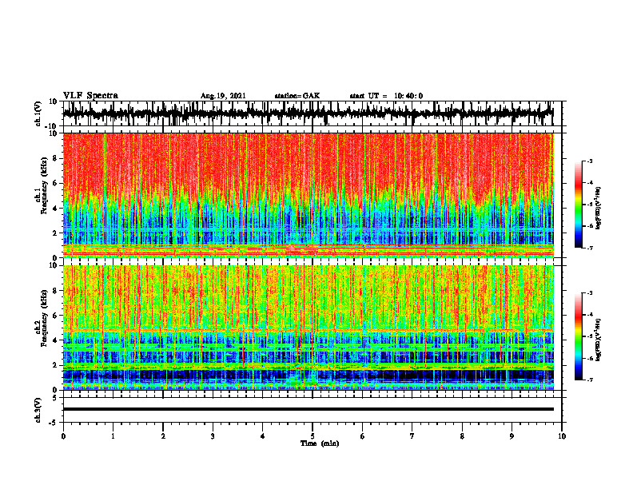Click the flat black ch.3 voltage line
Image resolution: width=633 pixels, height=489 pixels.
(308, 409)
